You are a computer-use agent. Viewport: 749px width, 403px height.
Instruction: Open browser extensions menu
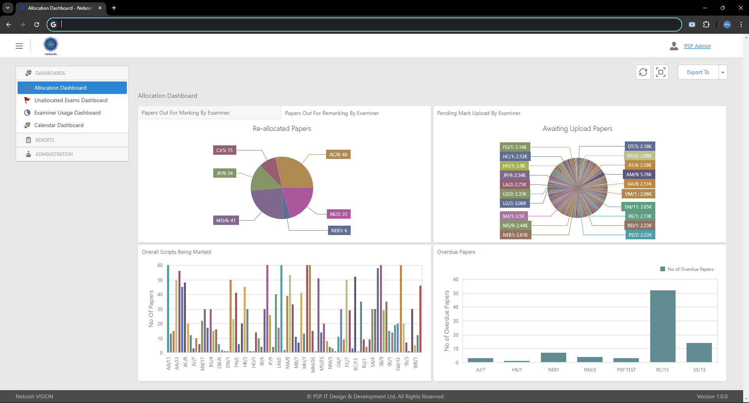click(706, 25)
